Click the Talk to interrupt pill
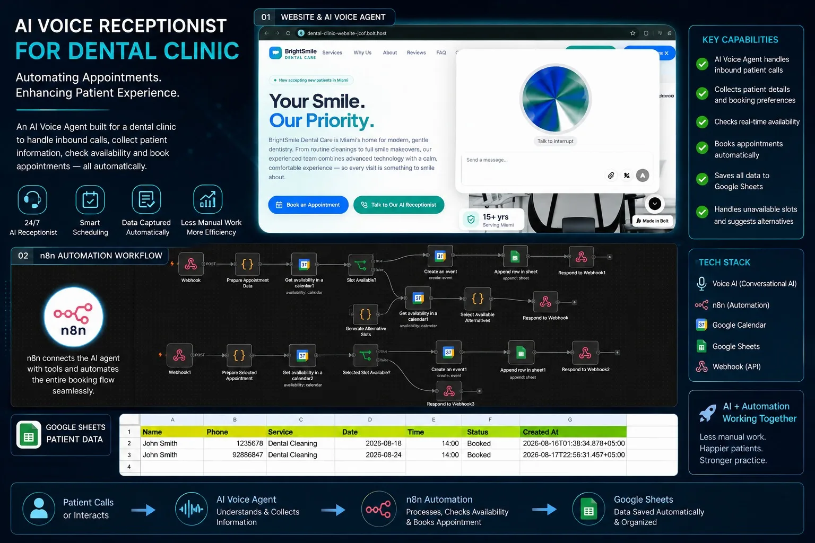 [x=555, y=141]
